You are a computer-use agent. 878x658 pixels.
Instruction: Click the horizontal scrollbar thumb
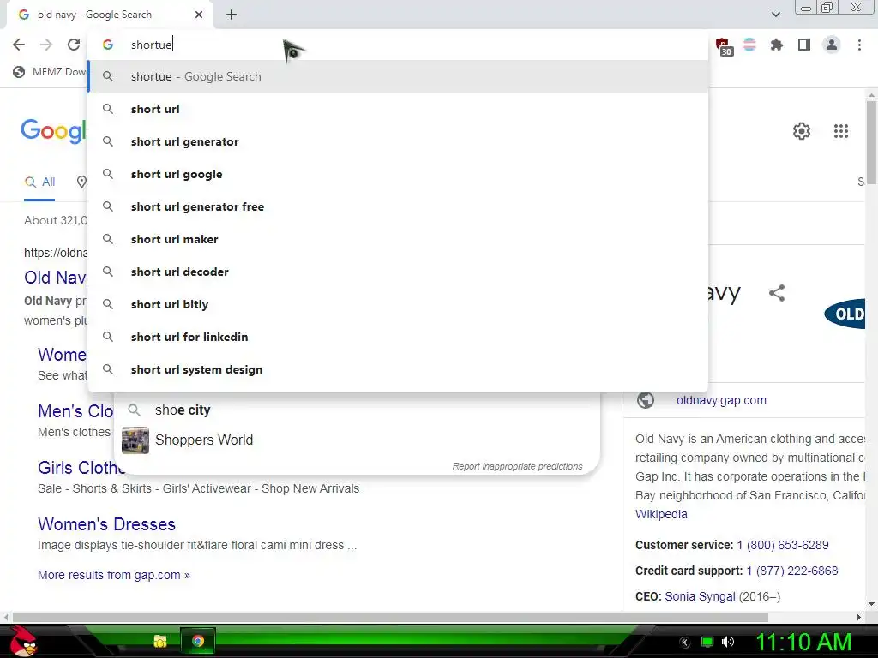coord(390,617)
